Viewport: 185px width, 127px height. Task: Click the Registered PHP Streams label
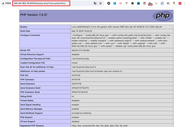[32, 125]
